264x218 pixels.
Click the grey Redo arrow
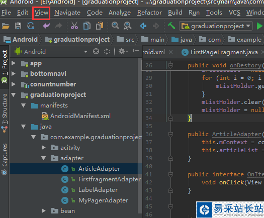tap(59, 26)
